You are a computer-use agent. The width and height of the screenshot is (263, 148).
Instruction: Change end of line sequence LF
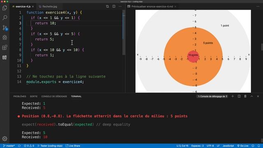[x=218, y=146]
